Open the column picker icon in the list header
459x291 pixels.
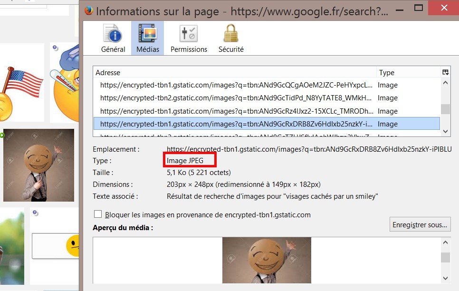[x=445, y=72]
